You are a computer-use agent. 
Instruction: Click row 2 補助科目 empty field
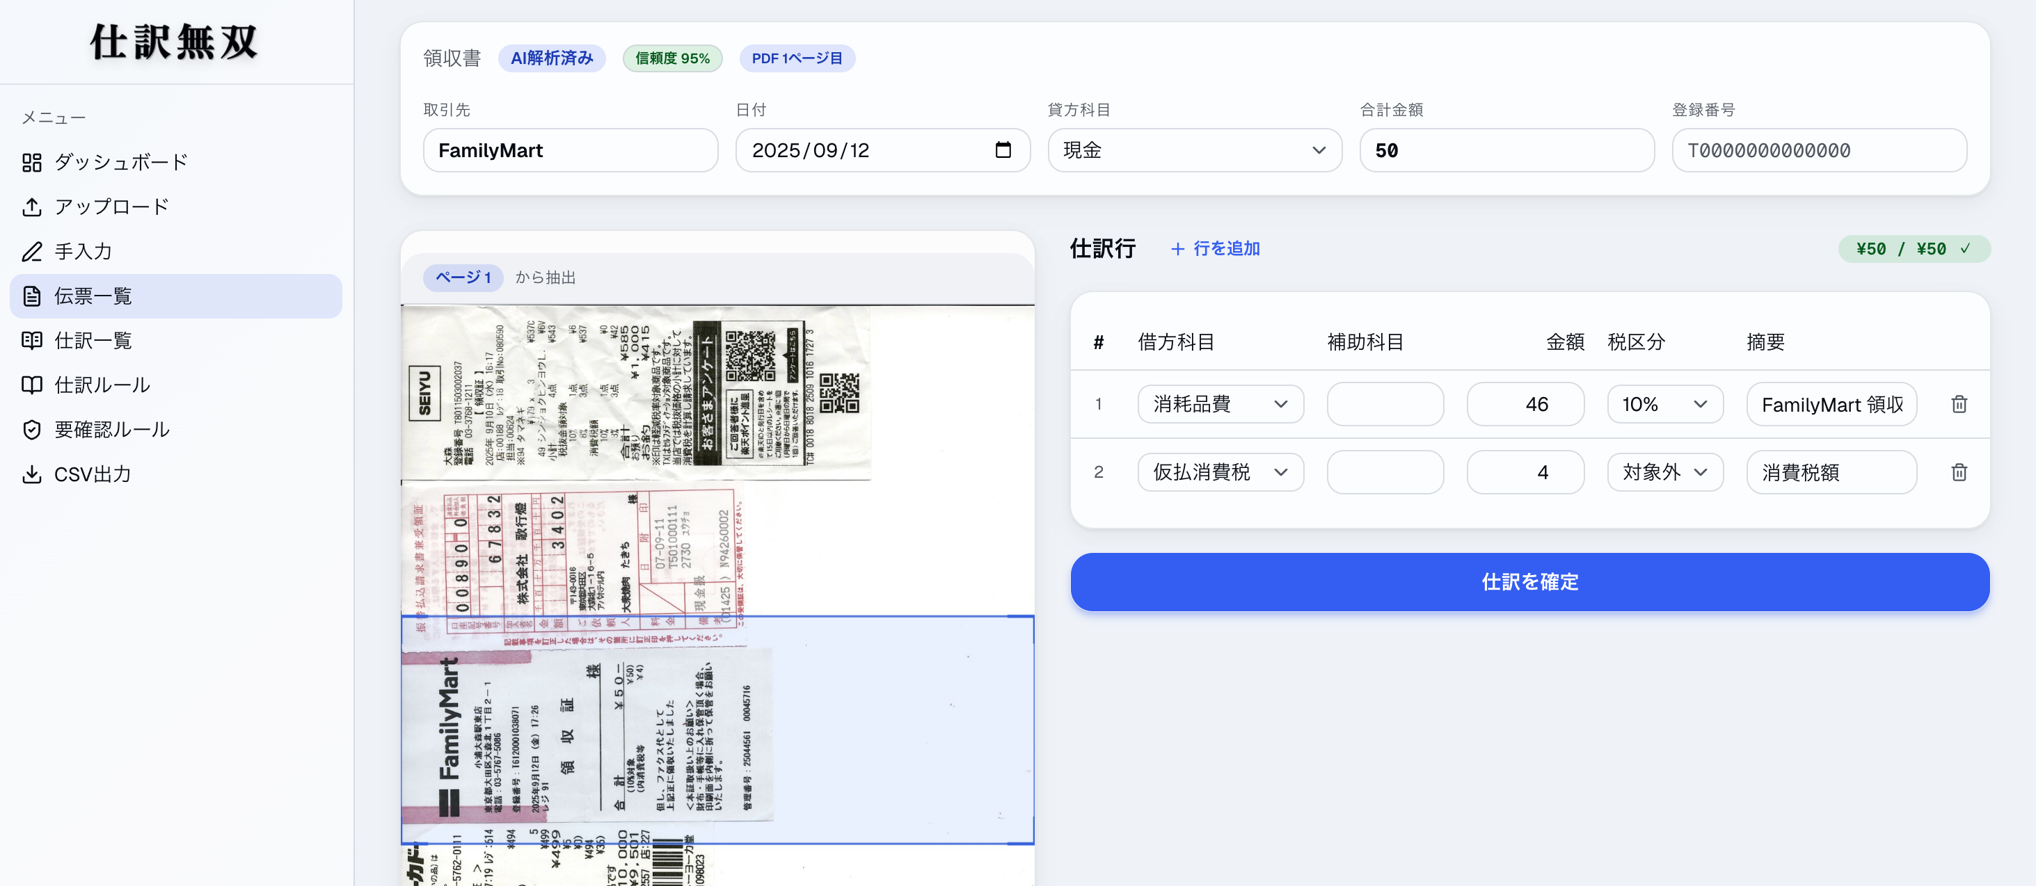(1385, 472)
